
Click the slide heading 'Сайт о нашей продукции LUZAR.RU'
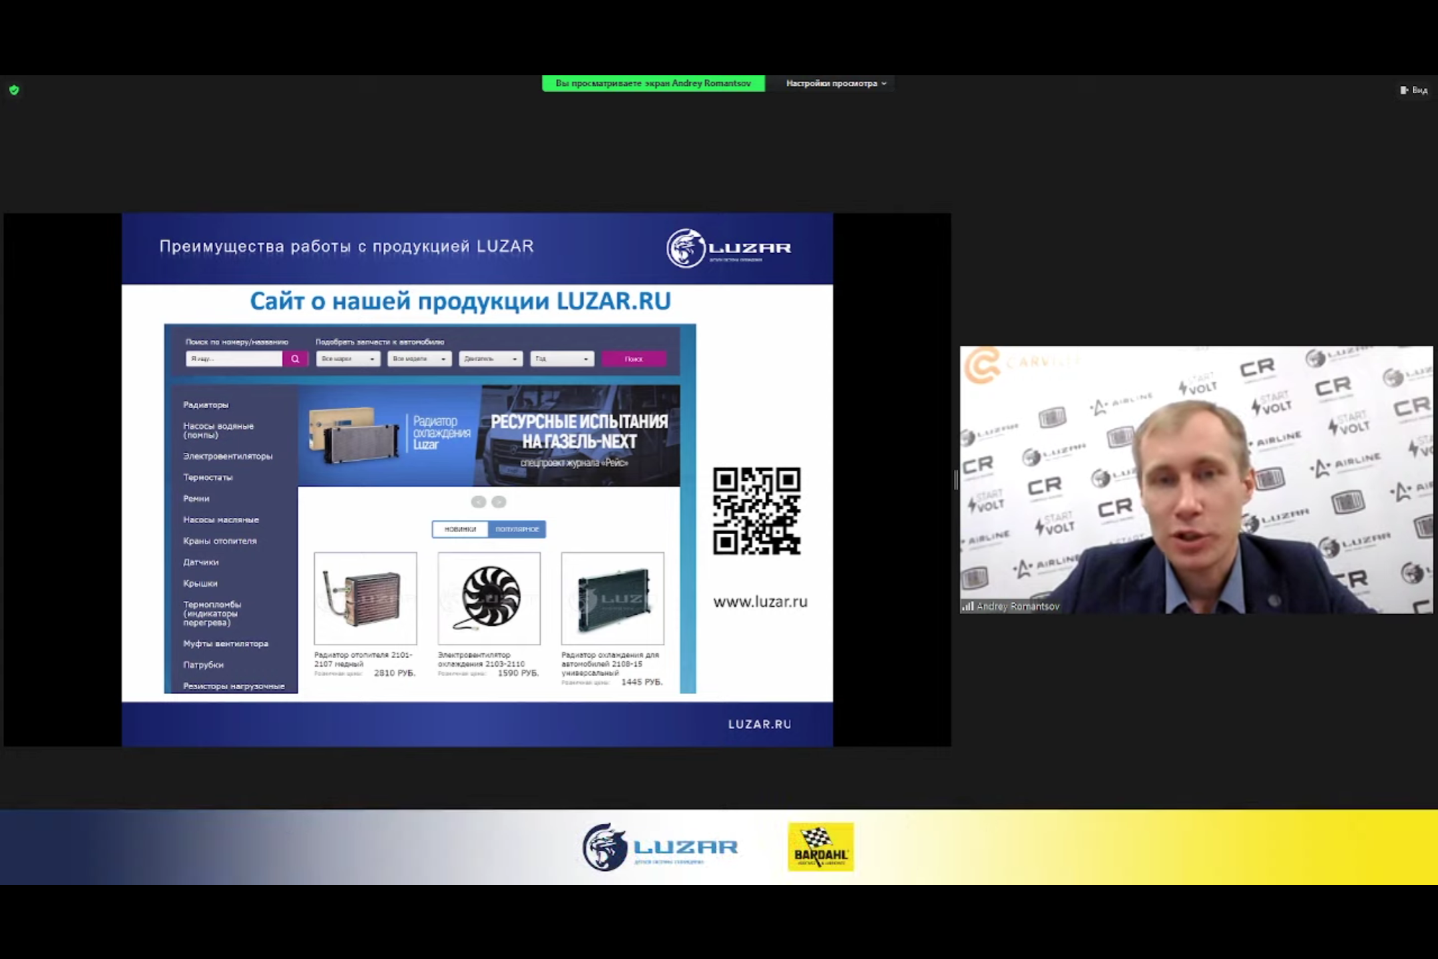(460, 302)
